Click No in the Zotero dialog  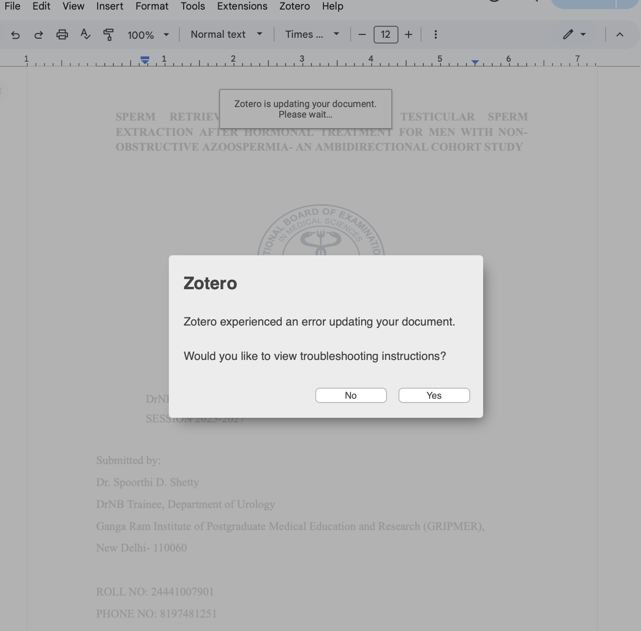pyautogui.click(x=351, y=395)
